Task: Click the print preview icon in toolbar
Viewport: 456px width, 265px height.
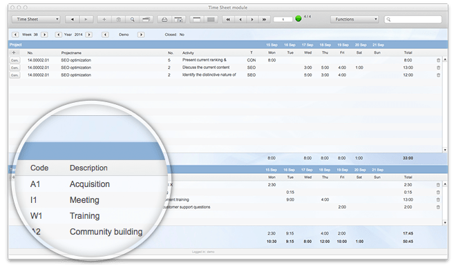Action: 178,19
